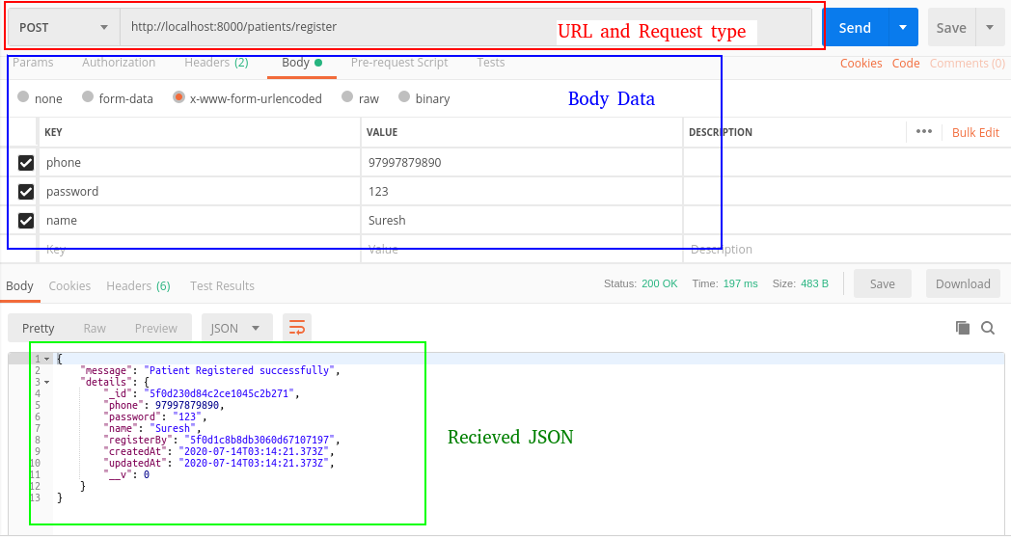Viewport: 1011px width, 537px height.
Task: Click the 197 ms time value
Action: (x=740, y=283)
